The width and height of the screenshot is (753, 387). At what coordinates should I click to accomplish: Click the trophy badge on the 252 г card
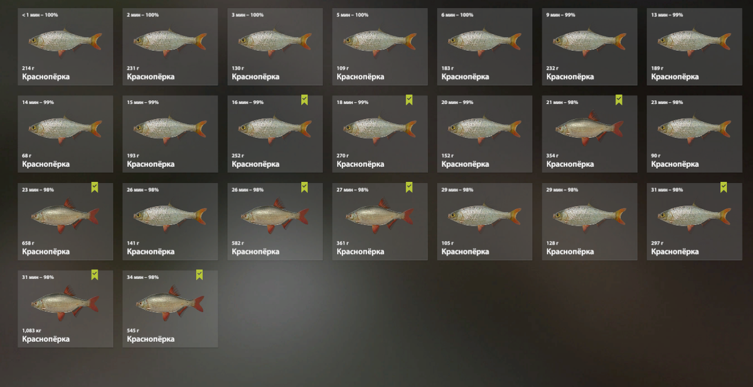click(304, 99)
